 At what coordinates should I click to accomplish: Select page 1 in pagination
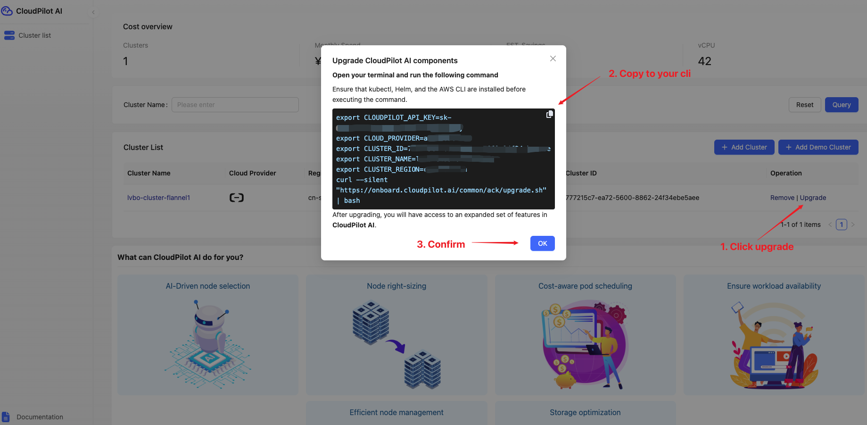pos(842,225)
